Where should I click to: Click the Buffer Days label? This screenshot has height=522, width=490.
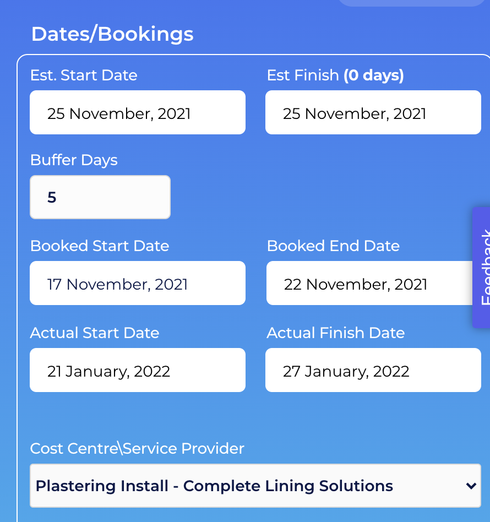click(74, 160)
